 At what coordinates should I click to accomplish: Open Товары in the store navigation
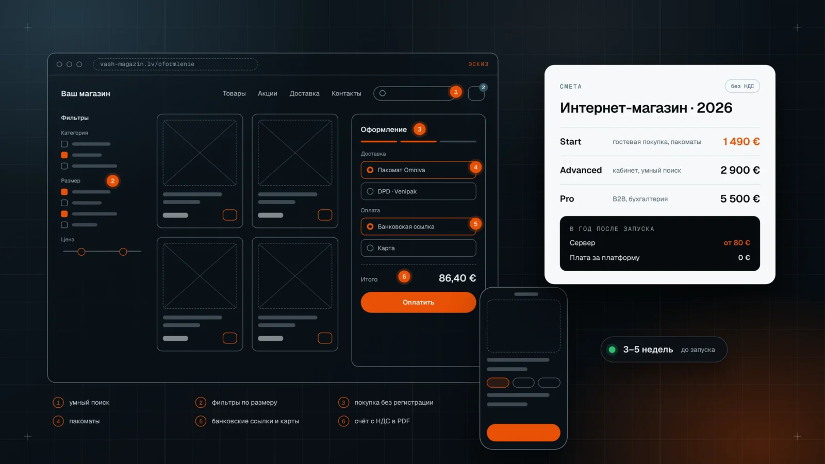point(234,93)
